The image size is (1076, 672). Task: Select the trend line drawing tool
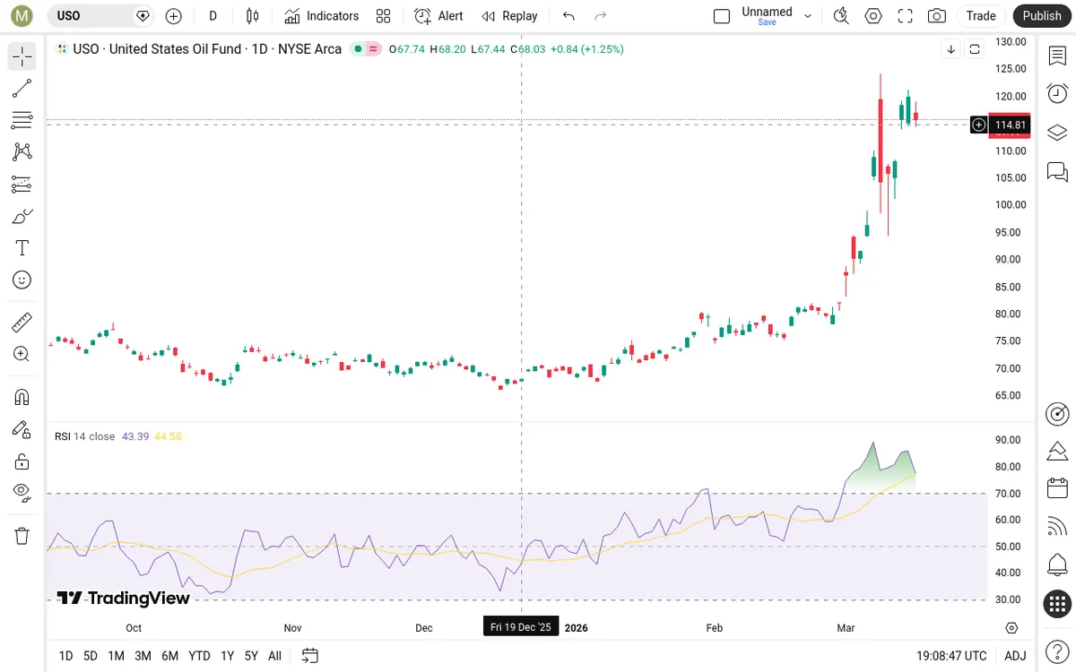click(x=22, y=88)
